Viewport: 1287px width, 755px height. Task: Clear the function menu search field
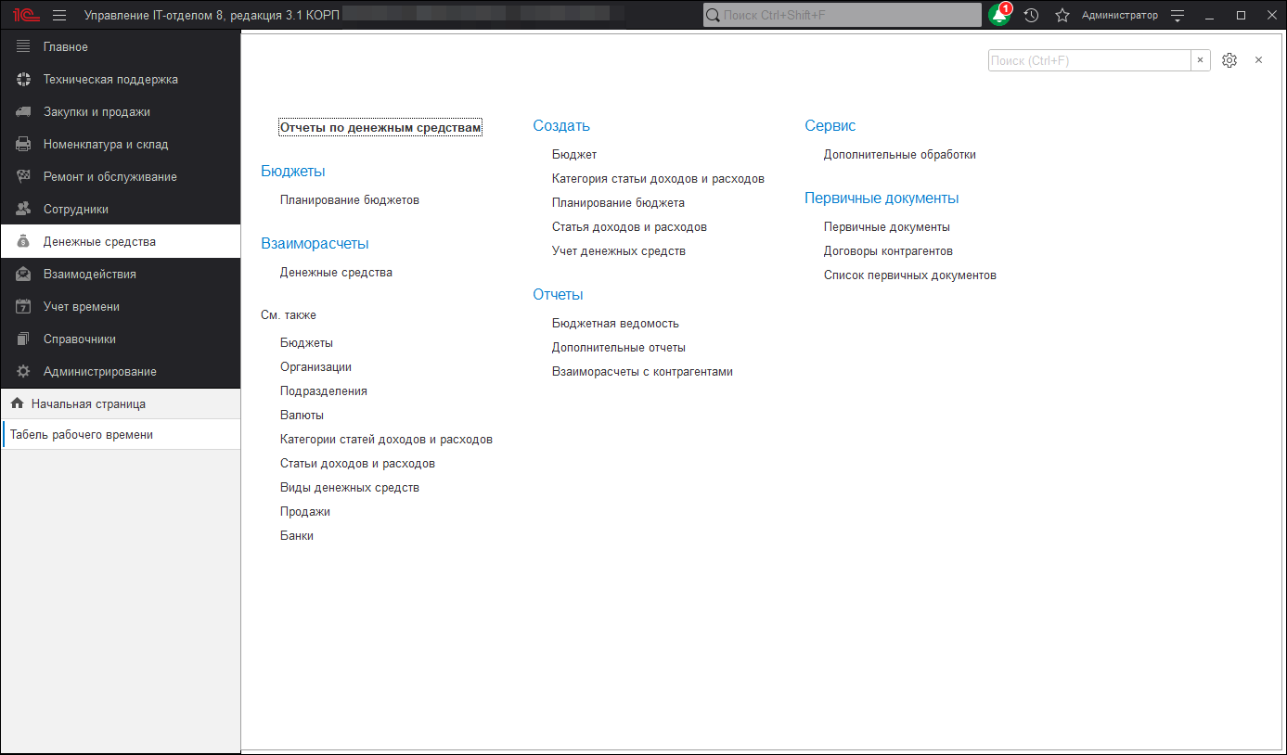pos(1200,60)
